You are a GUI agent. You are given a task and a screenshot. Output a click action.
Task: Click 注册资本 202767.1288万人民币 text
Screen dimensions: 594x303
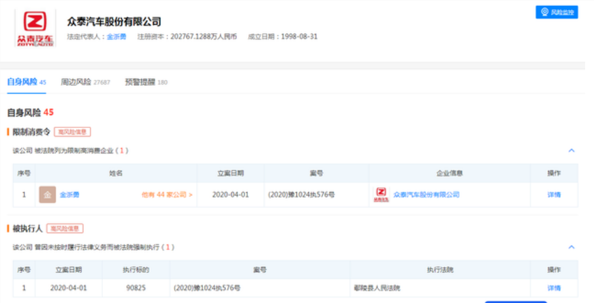click(x=187, y=37)
